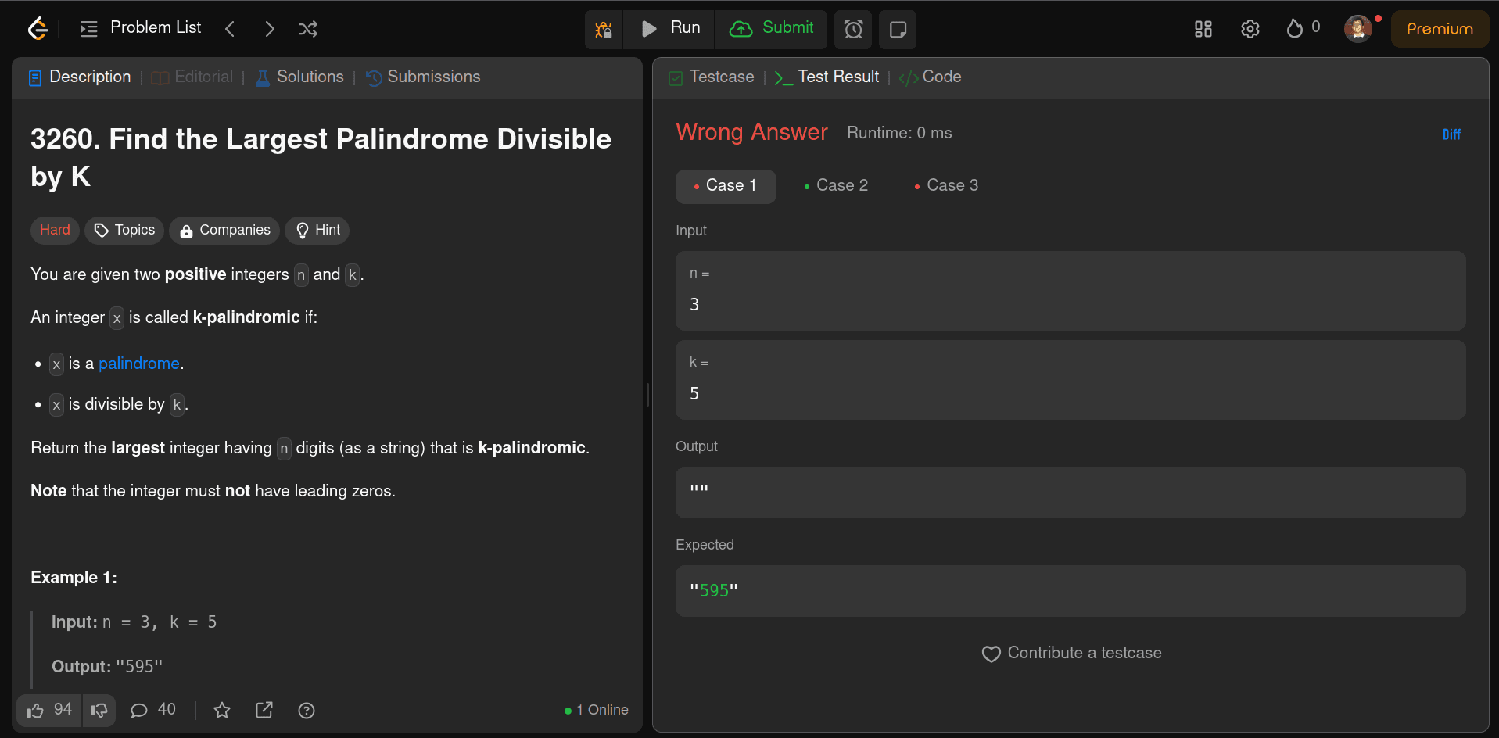Click the LeetCode logo icon
Screen dimensions: 1499x738
pyautogui.click(x=38, y=29)
